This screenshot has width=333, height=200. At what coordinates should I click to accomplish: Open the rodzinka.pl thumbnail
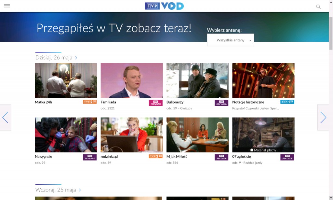pyautogui.click(x=132, y=135)
